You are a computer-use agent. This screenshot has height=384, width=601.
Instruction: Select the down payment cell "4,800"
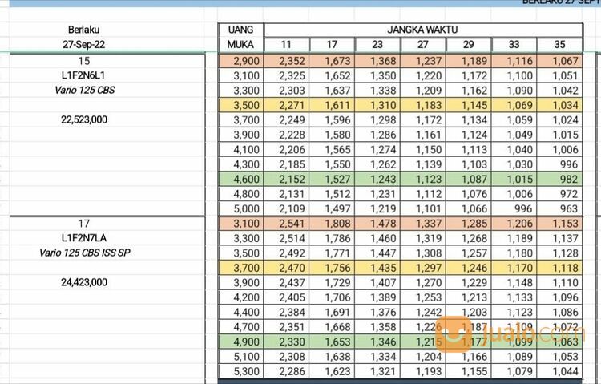pyautogui.click(x=241, y=194)
